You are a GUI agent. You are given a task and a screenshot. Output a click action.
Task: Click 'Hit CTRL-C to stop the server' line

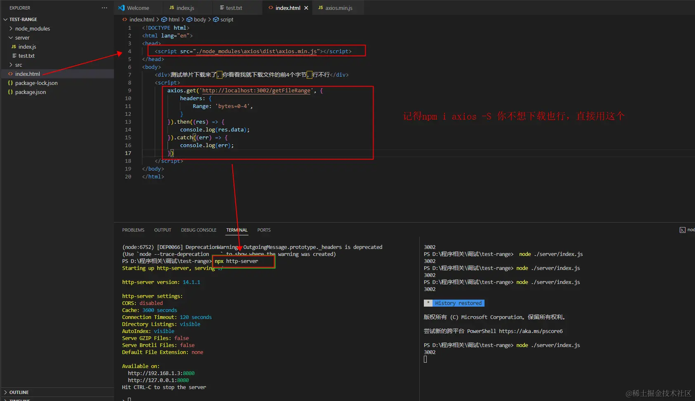point(164,387)
